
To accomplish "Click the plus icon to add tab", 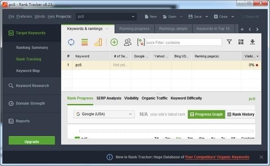I will click(242, 29).
